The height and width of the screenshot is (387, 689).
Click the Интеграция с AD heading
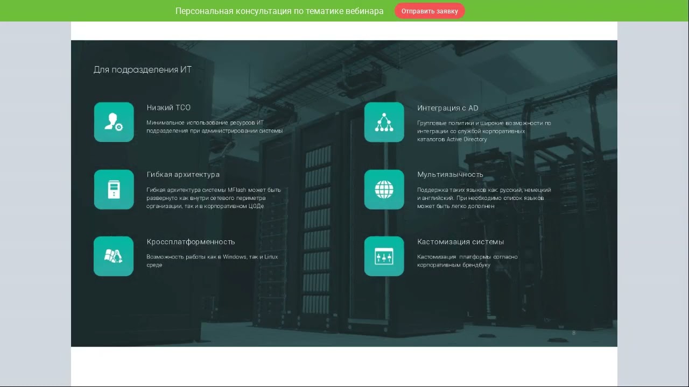(447, 108)
